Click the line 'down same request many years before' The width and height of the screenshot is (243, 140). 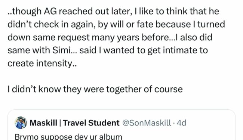(89, 37)
